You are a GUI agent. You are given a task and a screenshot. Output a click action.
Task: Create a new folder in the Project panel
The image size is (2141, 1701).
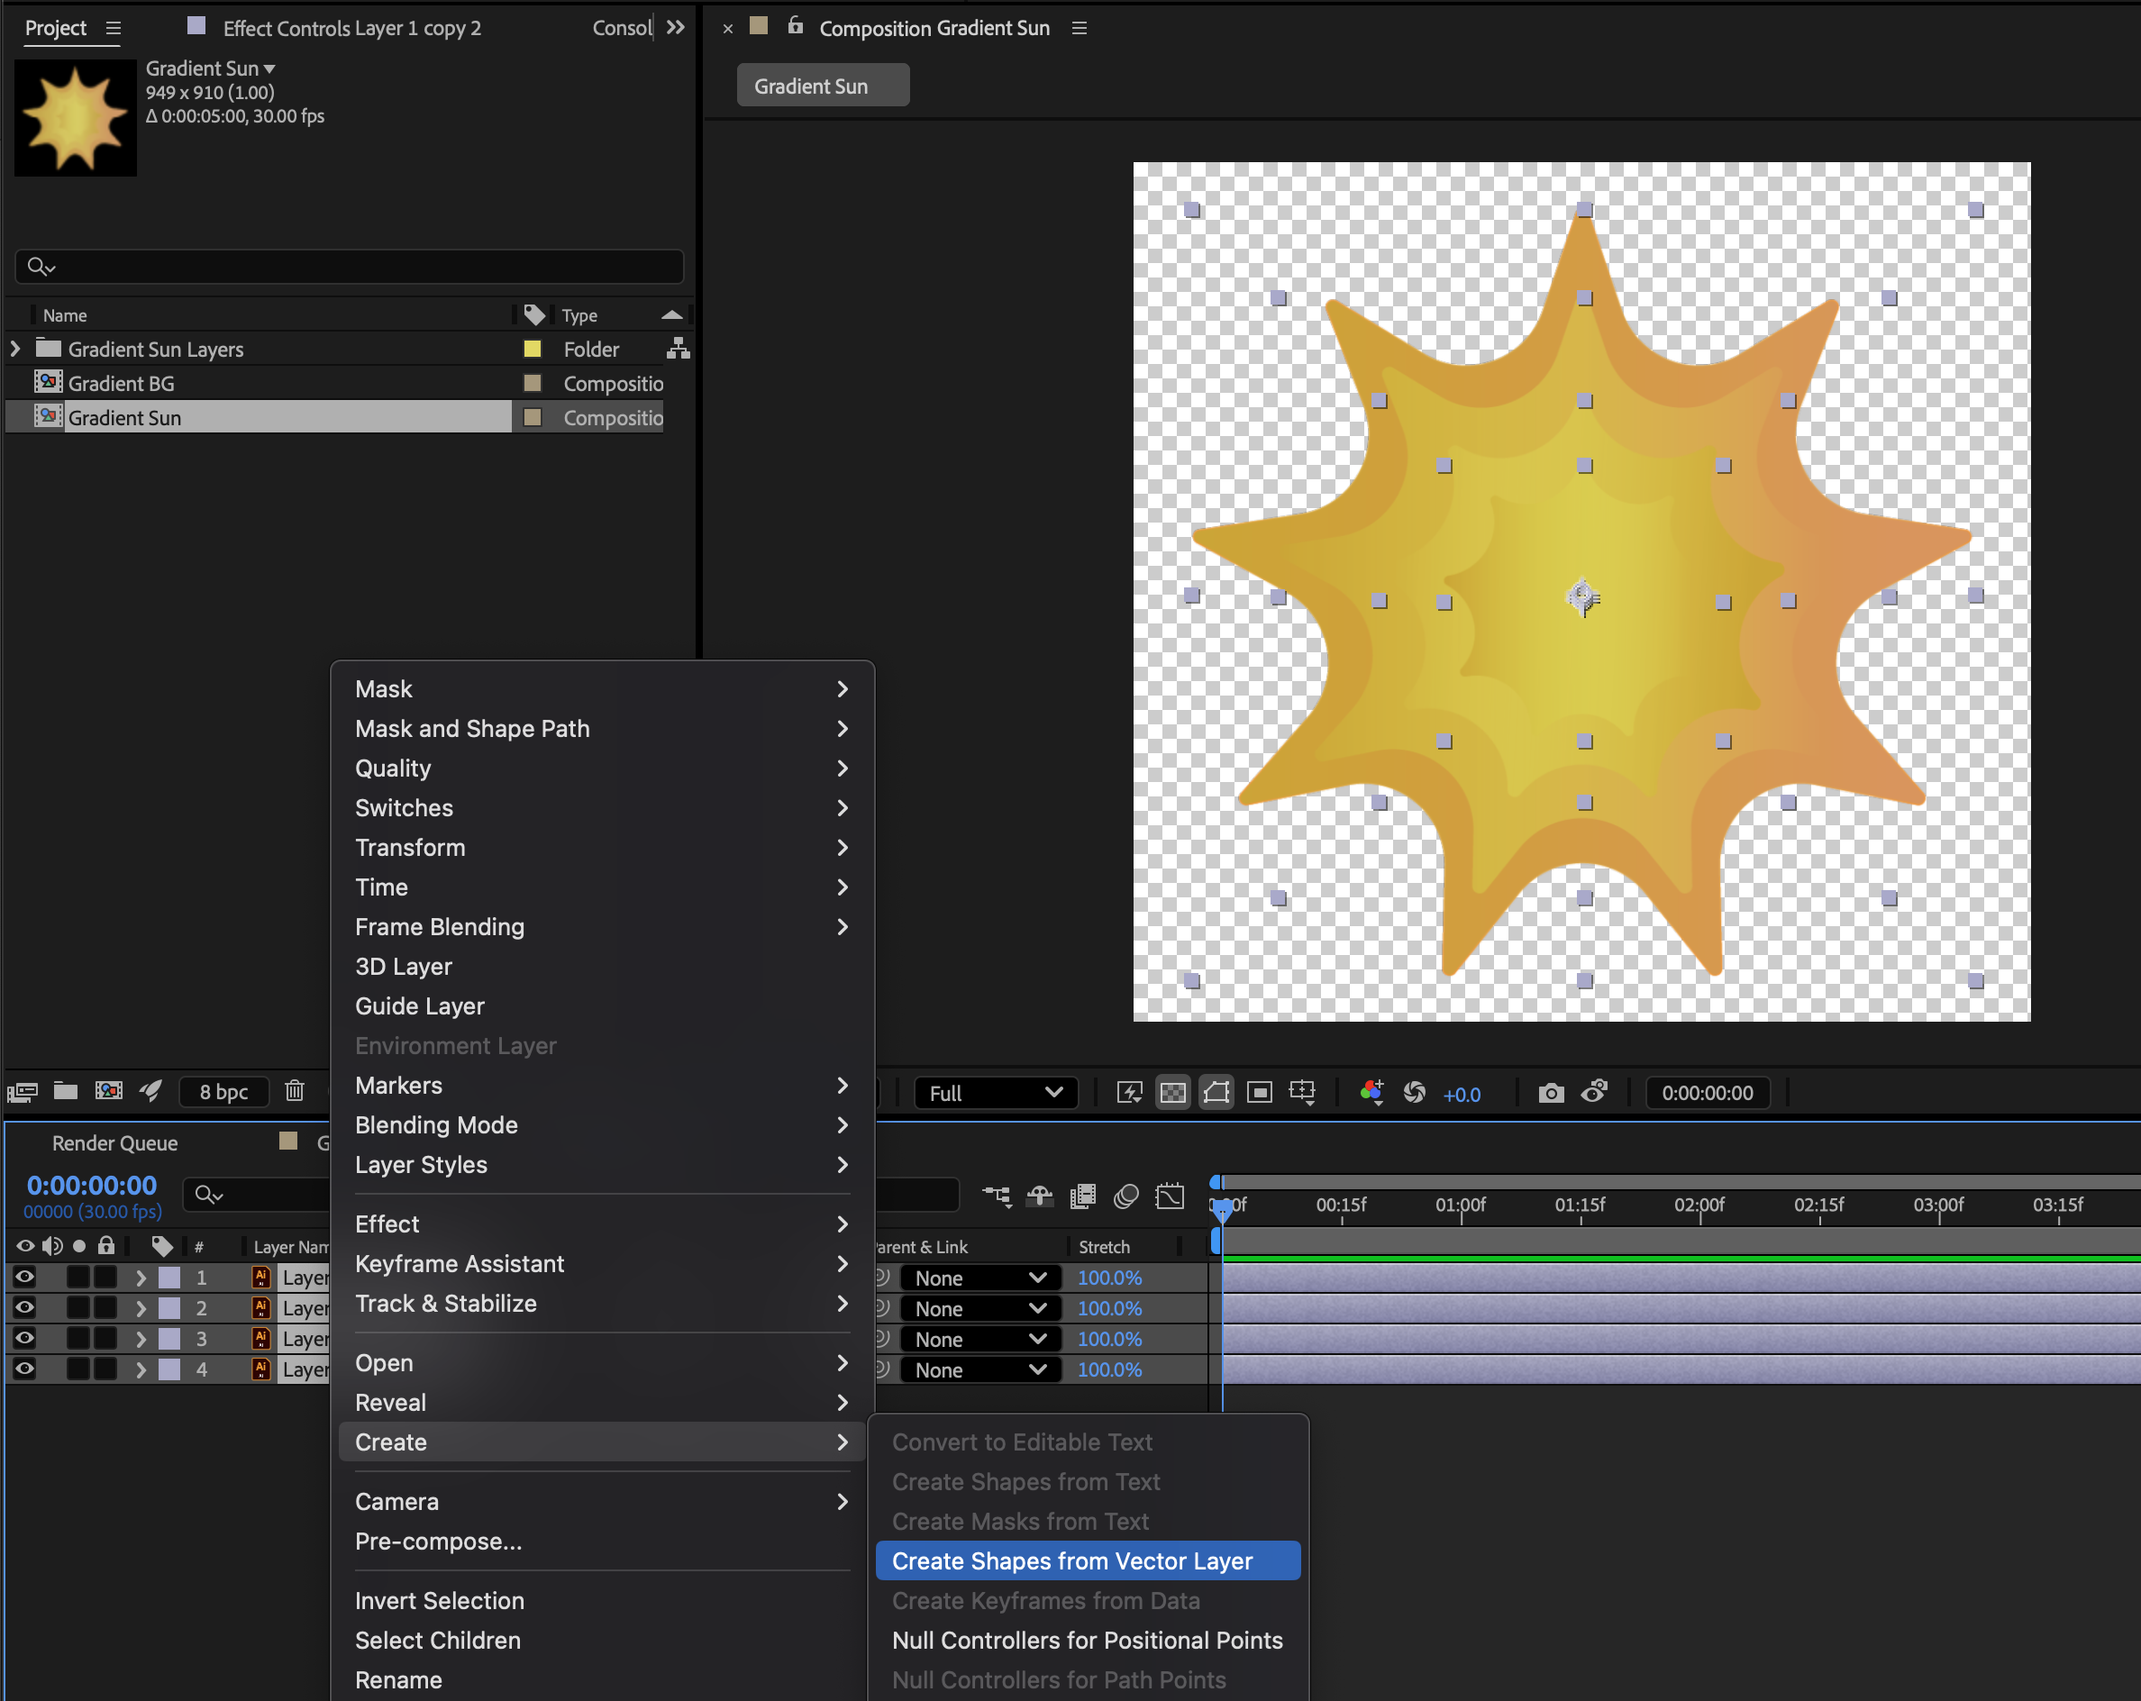(65, 1091)
